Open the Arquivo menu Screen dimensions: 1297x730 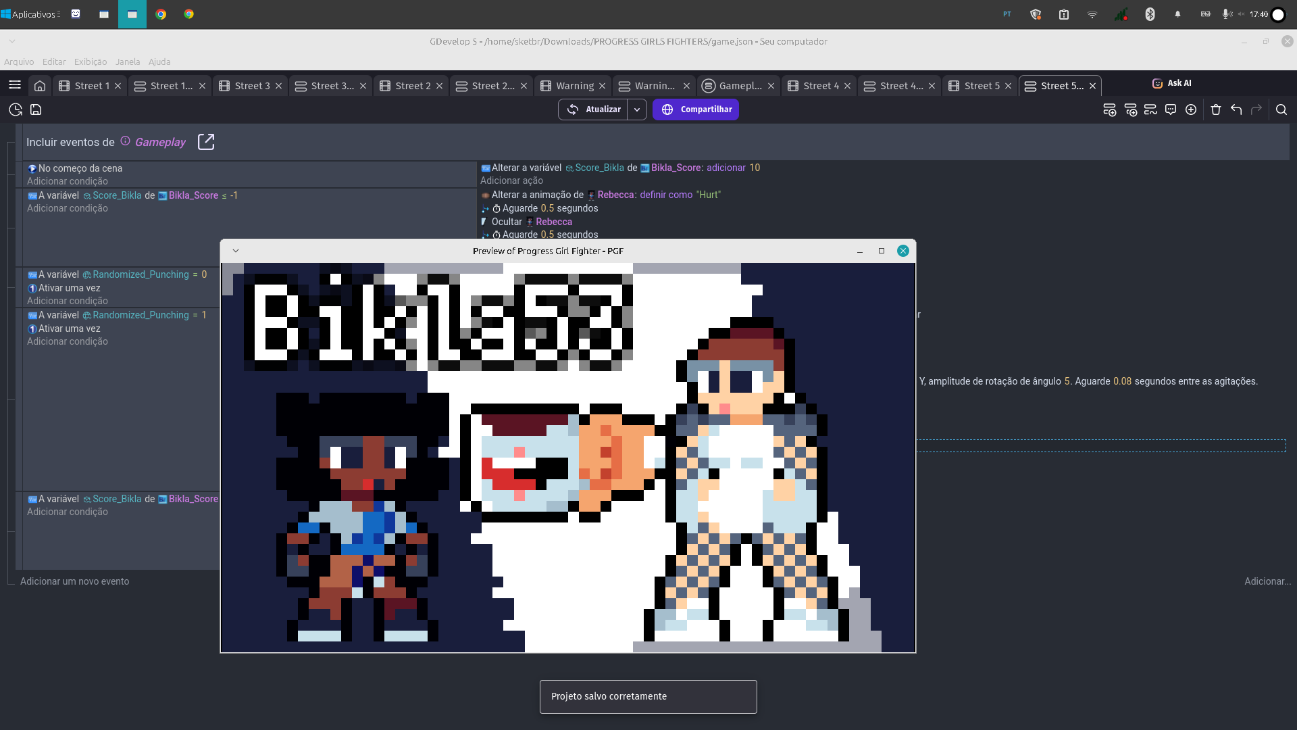(x=19, y=62)
